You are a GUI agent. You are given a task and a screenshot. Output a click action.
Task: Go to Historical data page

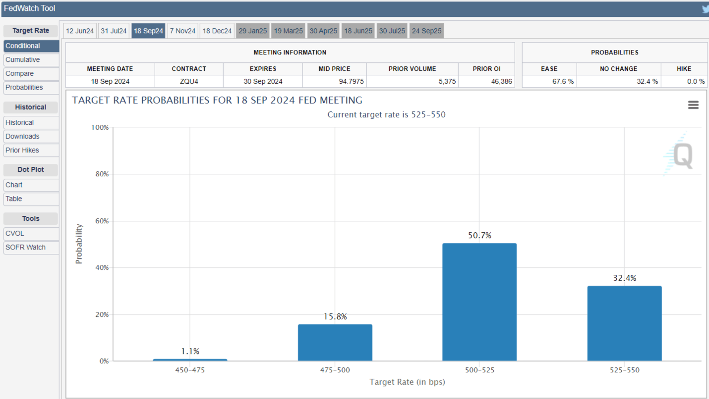coord(20,122)
